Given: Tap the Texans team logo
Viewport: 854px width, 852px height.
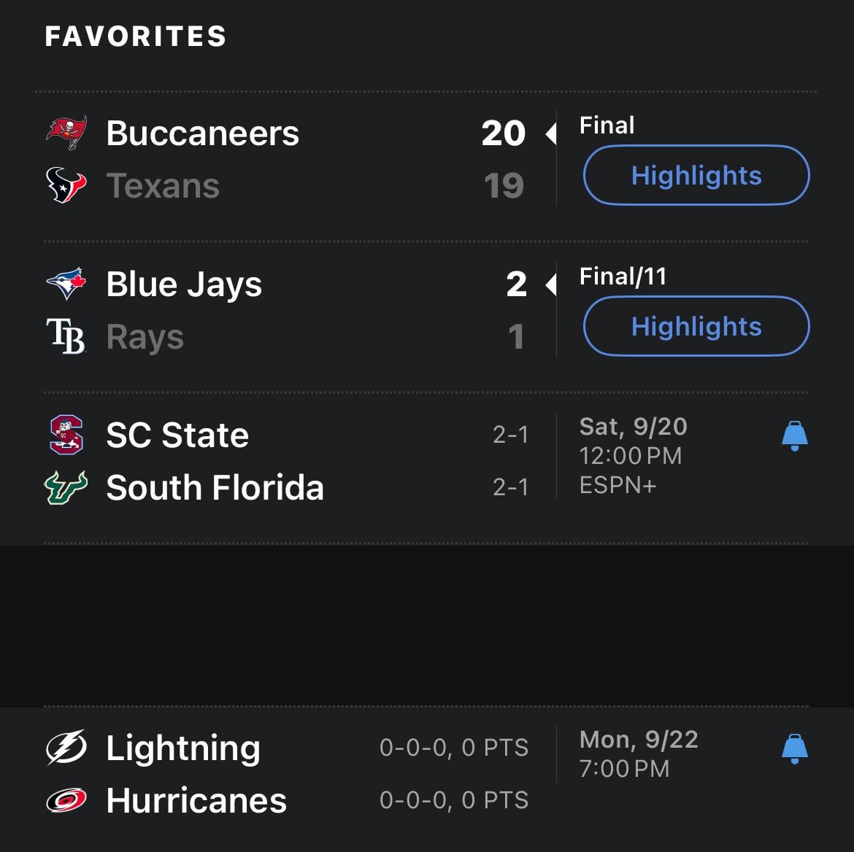Looking at the screenshot, I should click(x=66, y=185).
